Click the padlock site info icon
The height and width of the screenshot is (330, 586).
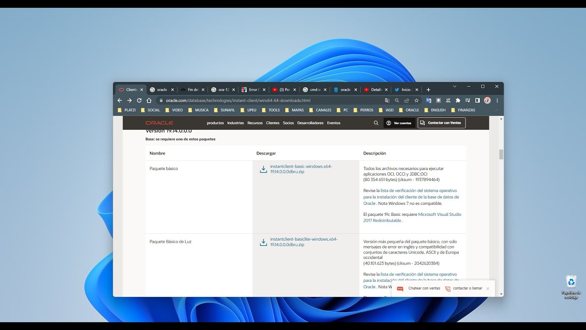(x=161, y=100)
